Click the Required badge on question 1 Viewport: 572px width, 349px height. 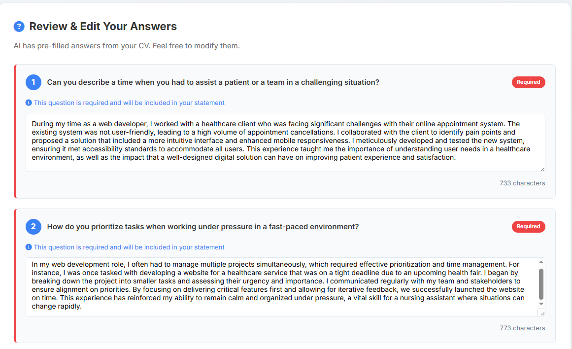pyautogui.click(x=528, y=82)
